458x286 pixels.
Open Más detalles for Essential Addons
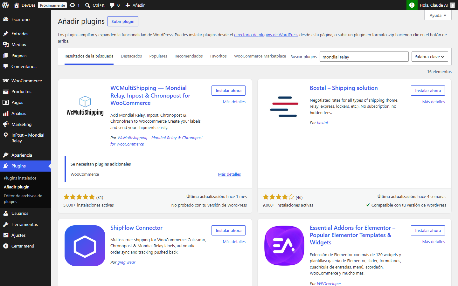[x=434, y=242]
